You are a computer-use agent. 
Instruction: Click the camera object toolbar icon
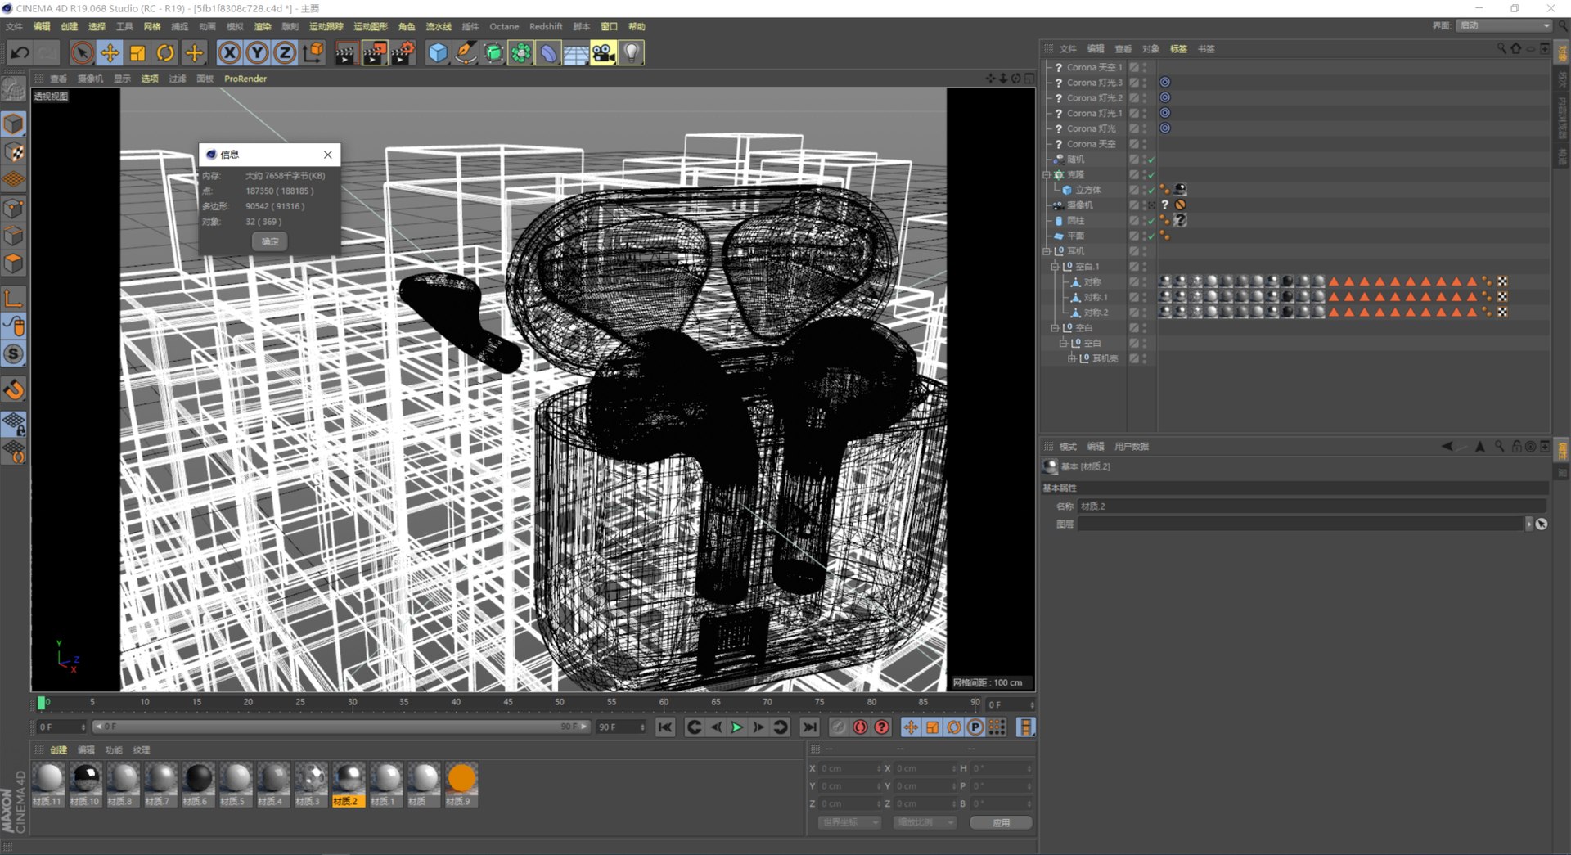[603, 54]
